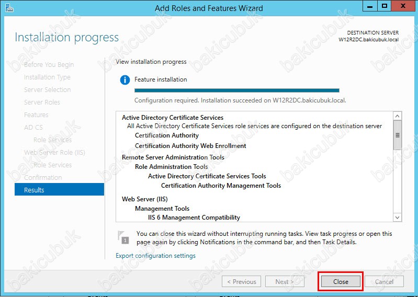Select Role Services under Web Server Role
This screenshot has width=418, height=297.
[x=52, y=165]
